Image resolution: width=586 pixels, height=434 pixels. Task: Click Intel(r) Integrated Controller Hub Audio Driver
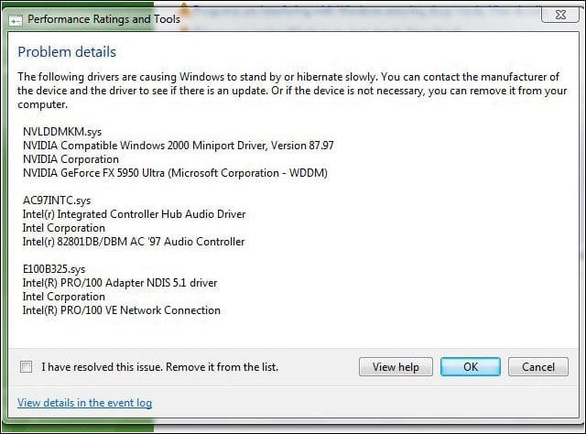pos(135,214)
